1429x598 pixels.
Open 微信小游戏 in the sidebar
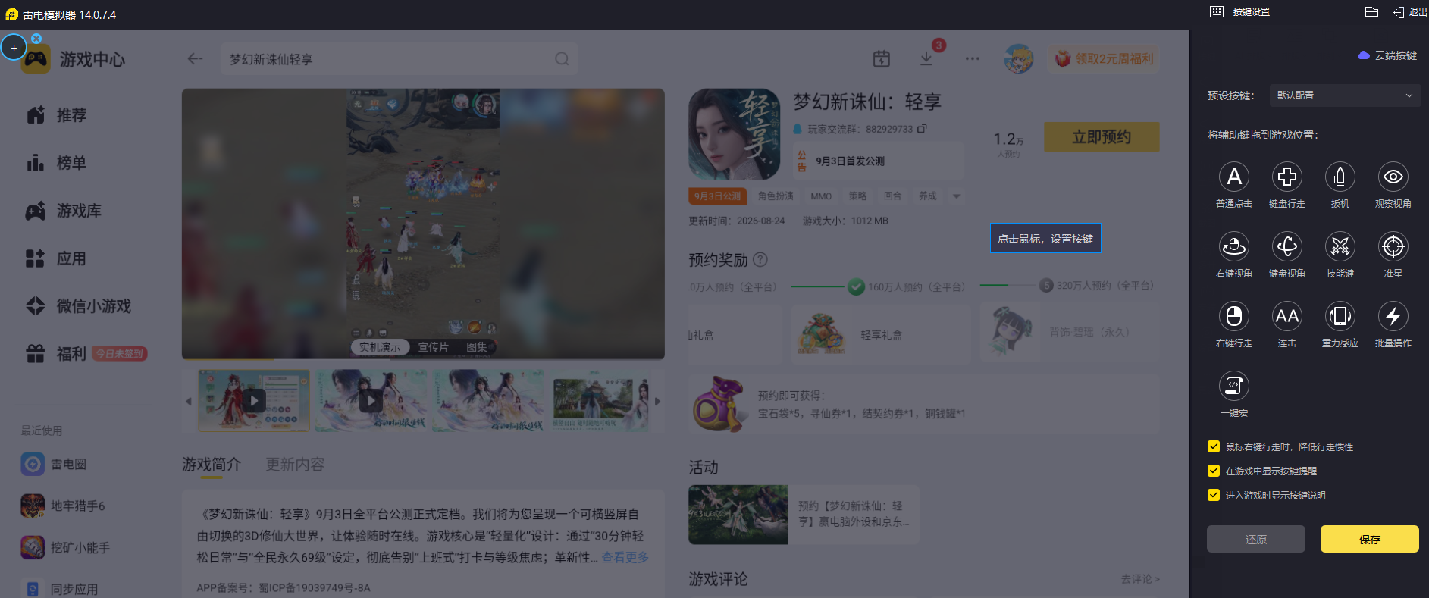(79, 306)
